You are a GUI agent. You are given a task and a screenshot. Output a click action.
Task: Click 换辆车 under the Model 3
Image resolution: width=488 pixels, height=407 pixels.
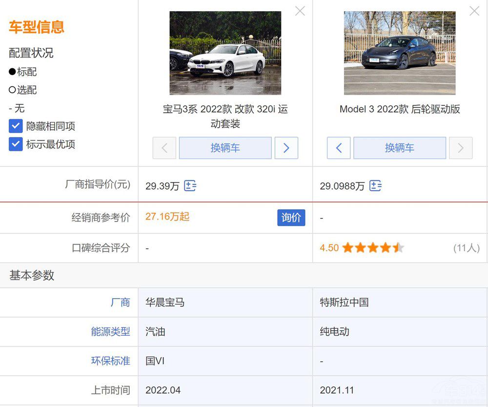coord(399,148)
